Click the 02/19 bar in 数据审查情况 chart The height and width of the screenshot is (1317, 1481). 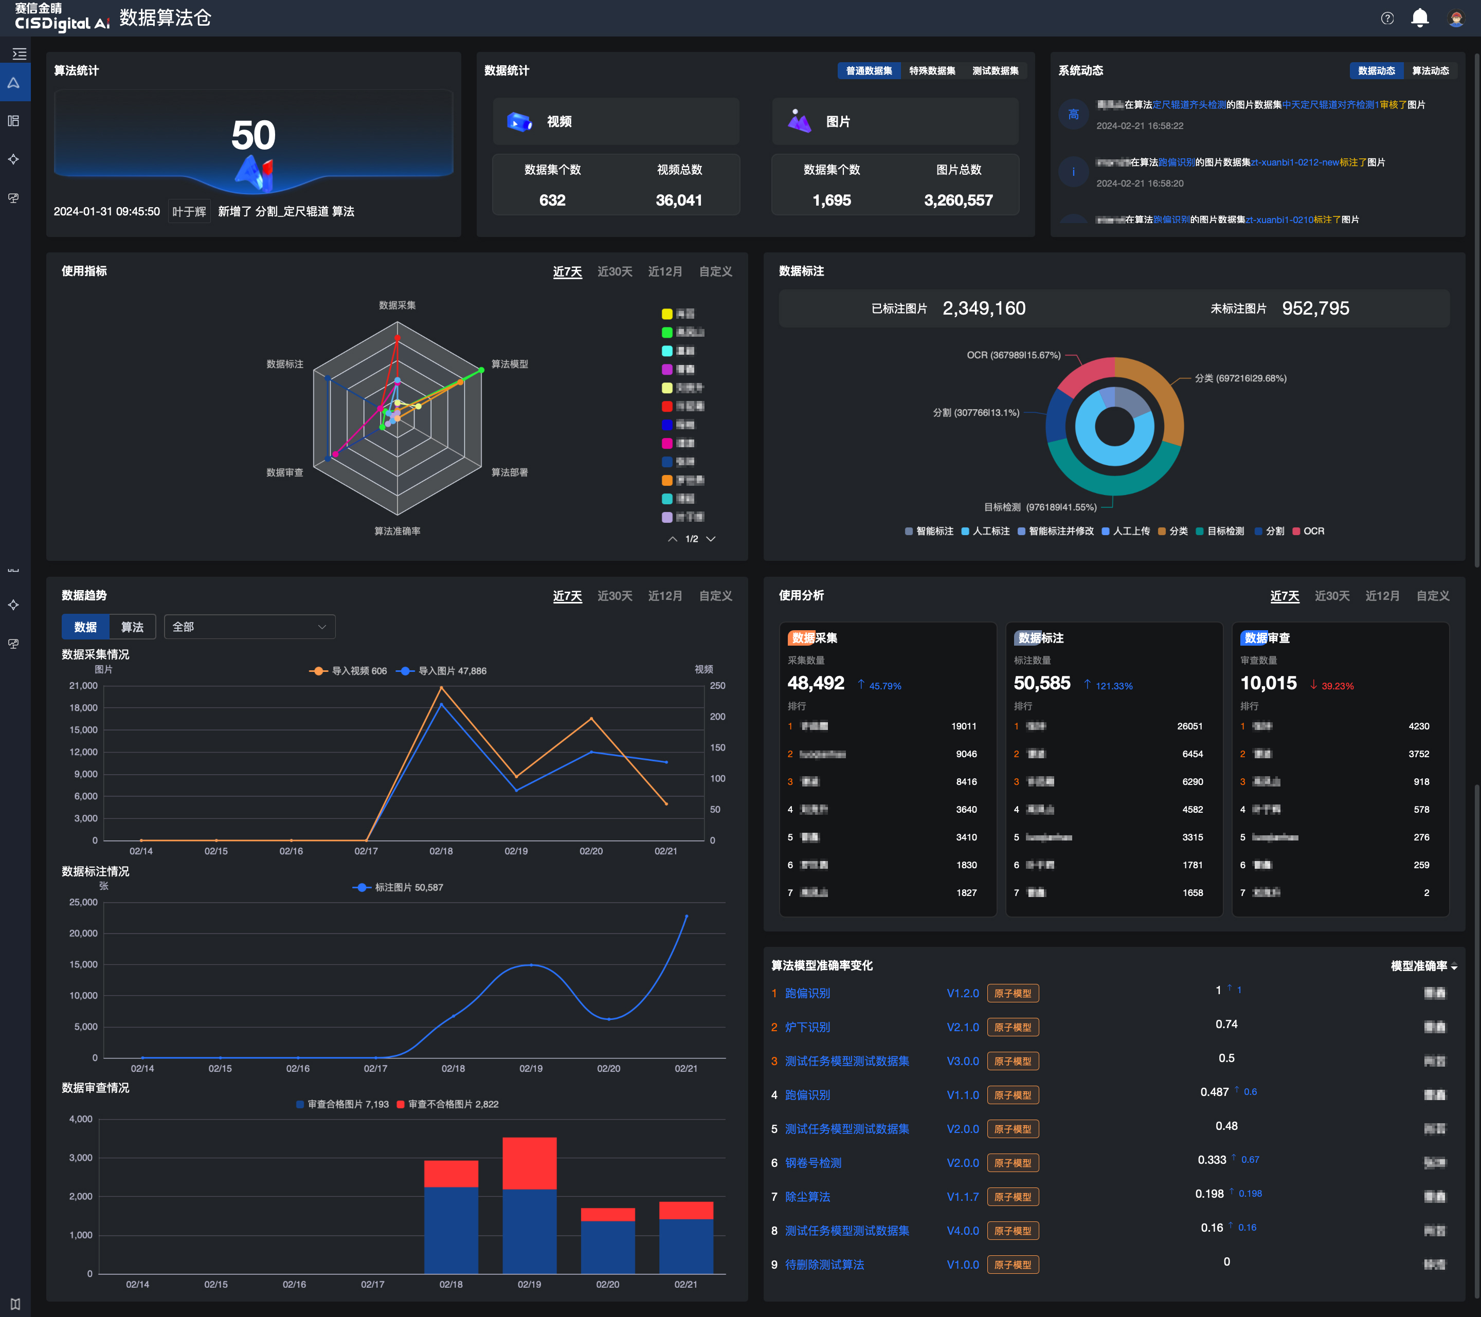point(530,1205)
